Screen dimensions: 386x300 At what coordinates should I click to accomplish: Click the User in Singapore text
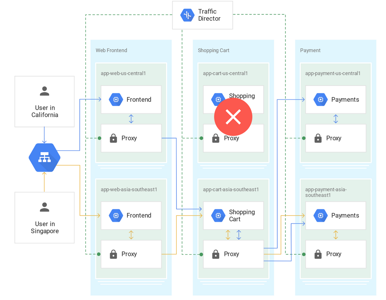(x=45, y=227)
